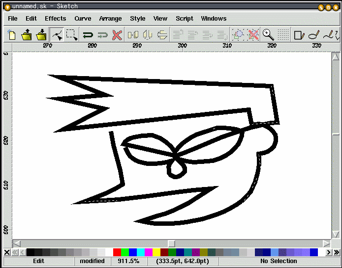Select the Draw Rectangle tool
Viewport: 342px width, 268px height.
[x=299, y=35]
